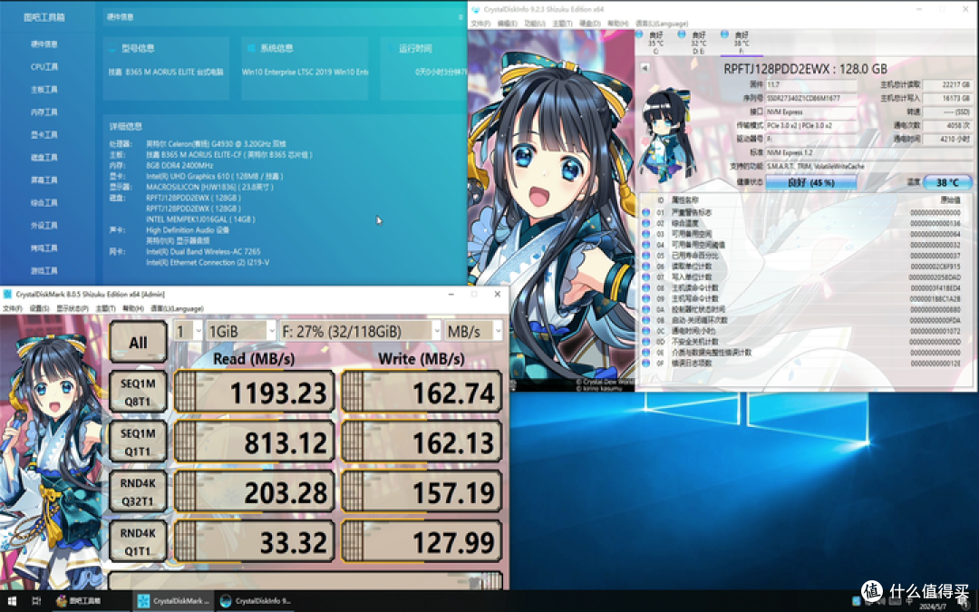
Task: Open CrystalDiskMark 设置(S) menu
Action: (x=38, y=308)
